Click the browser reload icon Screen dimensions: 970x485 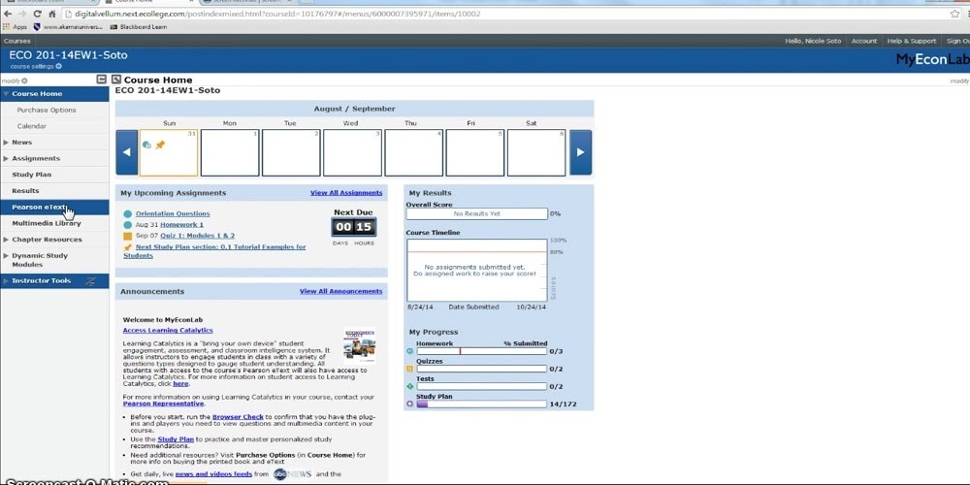point(38,14)
